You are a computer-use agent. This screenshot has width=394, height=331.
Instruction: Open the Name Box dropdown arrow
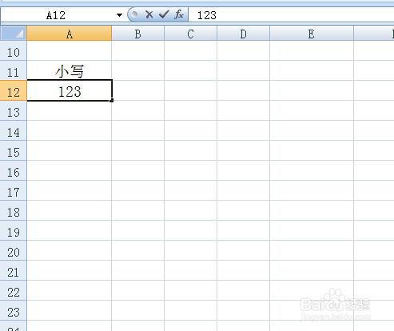119,15
